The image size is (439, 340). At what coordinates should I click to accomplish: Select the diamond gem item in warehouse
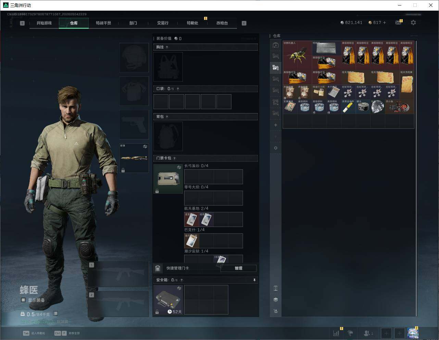tap(377, 107)
